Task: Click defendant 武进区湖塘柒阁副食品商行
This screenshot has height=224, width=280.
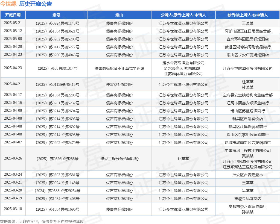Action: point(248,47)
